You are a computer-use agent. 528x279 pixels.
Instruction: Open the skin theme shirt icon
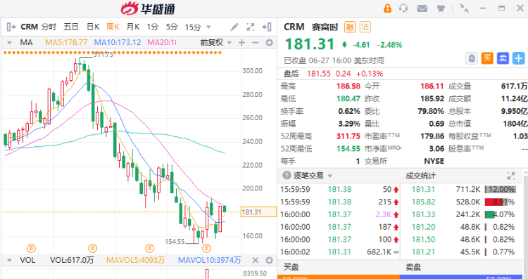pyautogui.click(x=441, y=8)
